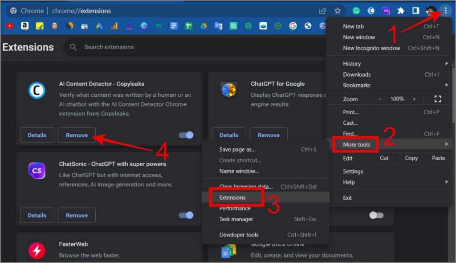Choose New Incognito window from menu

click(x=371, y=48)
